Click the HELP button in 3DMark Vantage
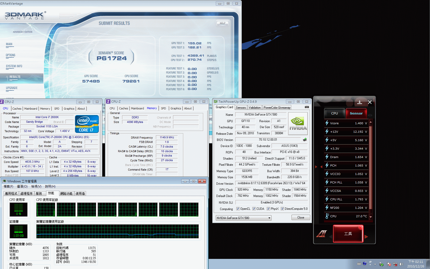Image resolution: width=430 pixels, height=269 pixels. (x=223, y=23)
